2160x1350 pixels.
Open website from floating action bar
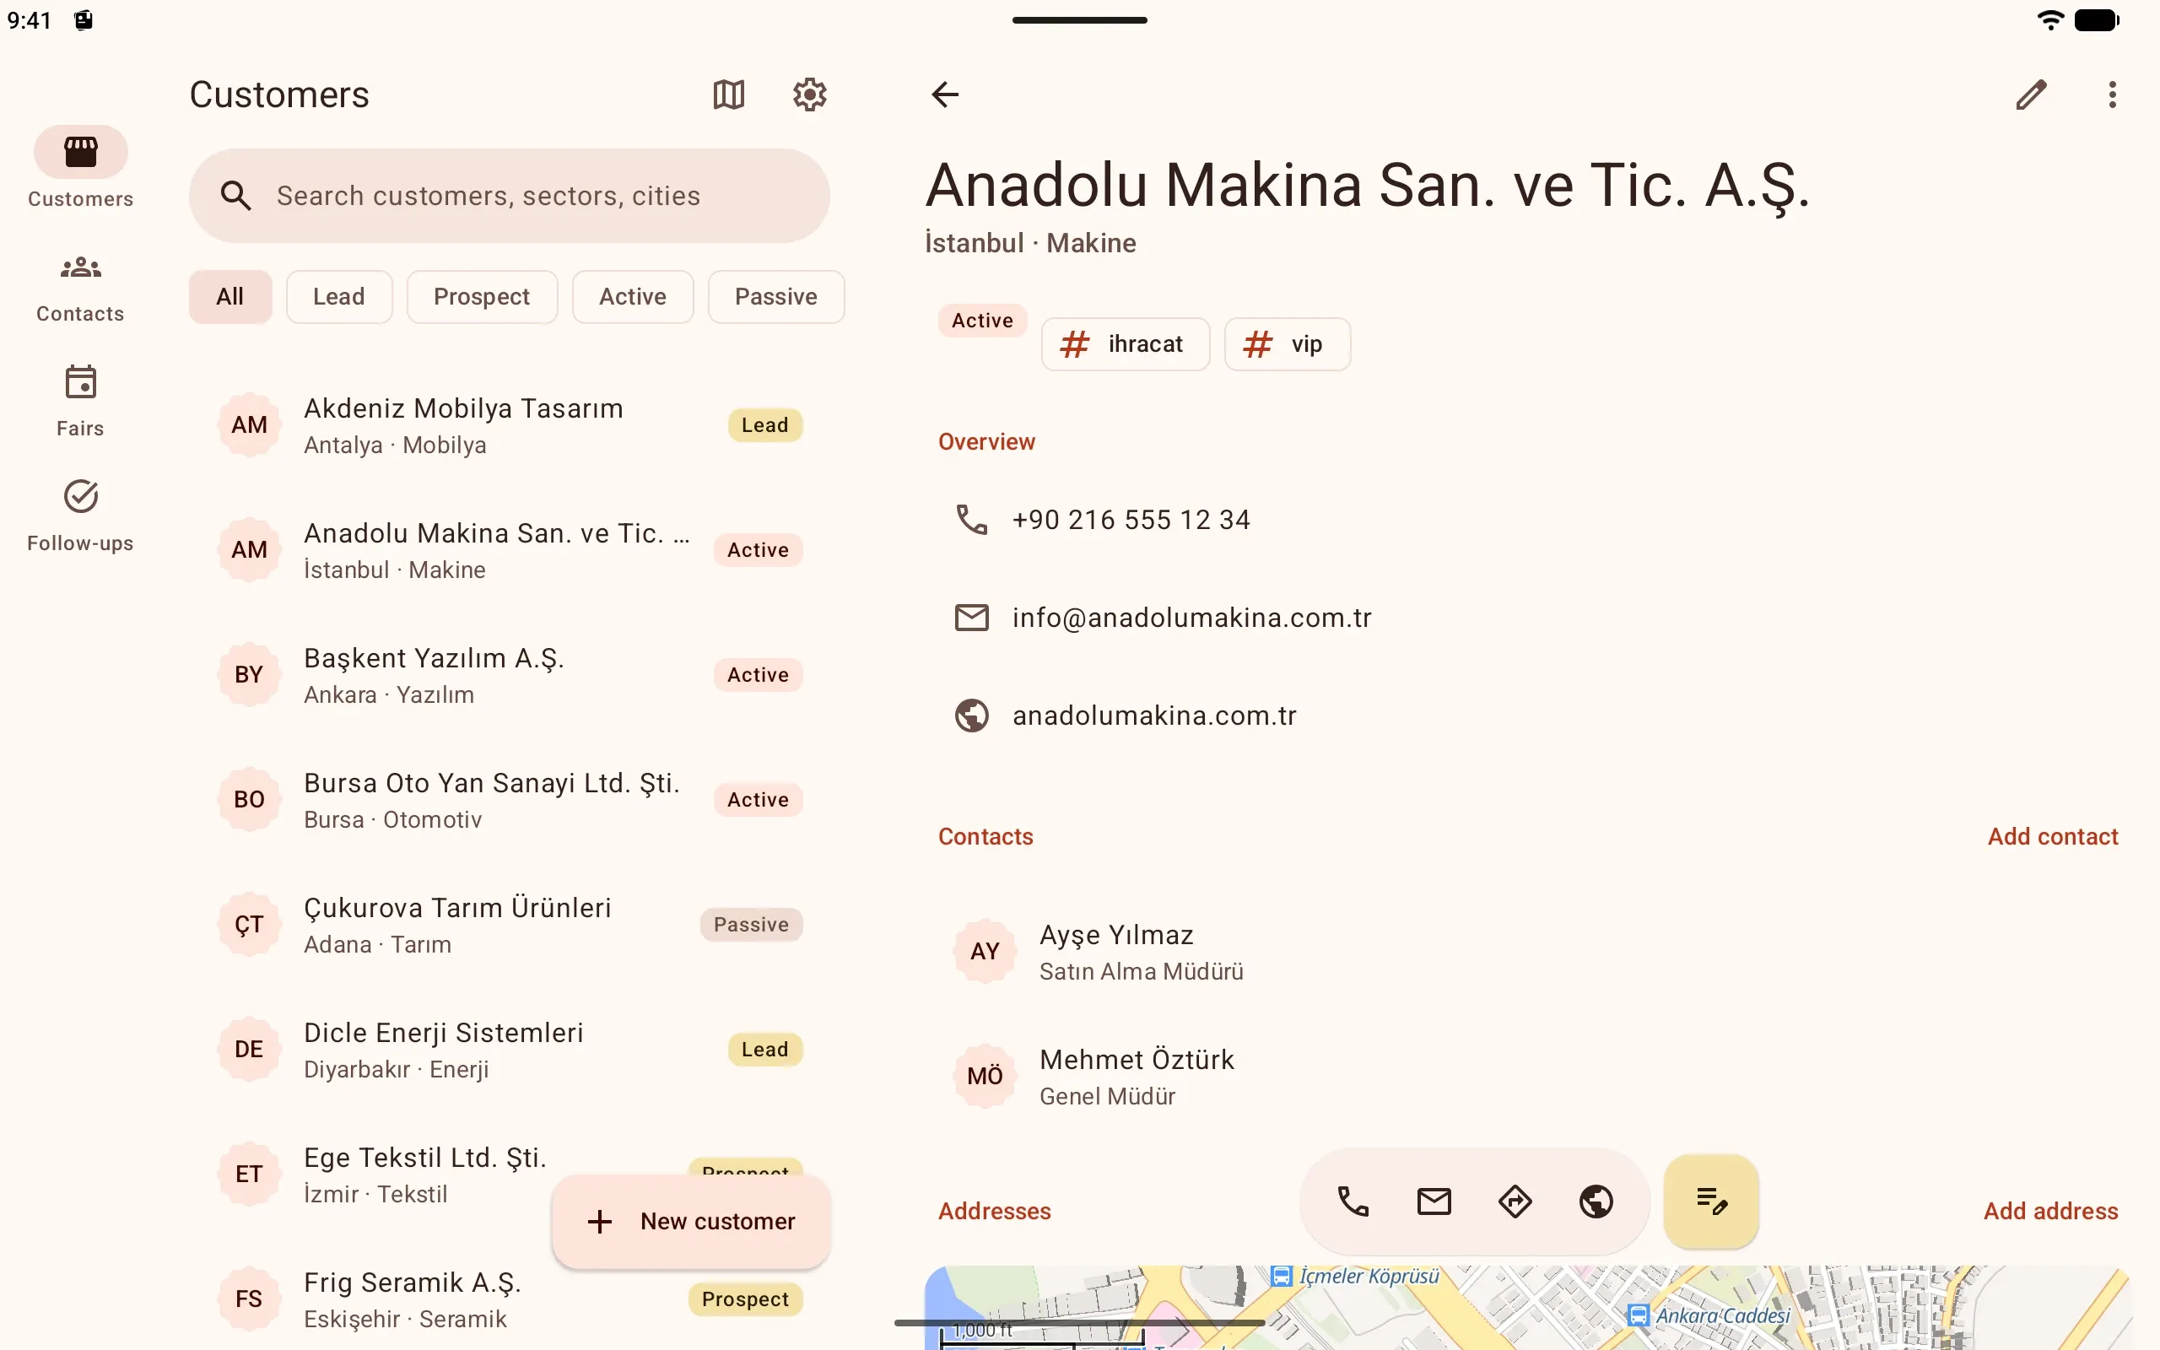click(x=1596, y=1201)
